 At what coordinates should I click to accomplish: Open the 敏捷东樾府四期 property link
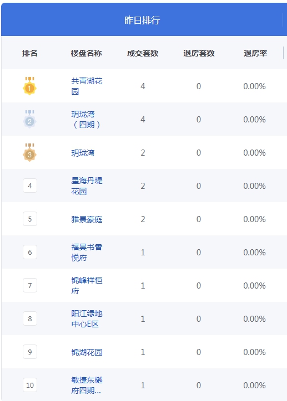pos(87,385)
